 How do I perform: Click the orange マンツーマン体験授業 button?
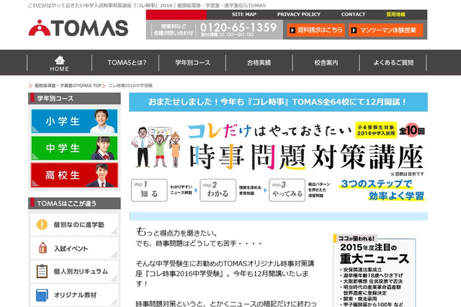click(x=386, y=30)
